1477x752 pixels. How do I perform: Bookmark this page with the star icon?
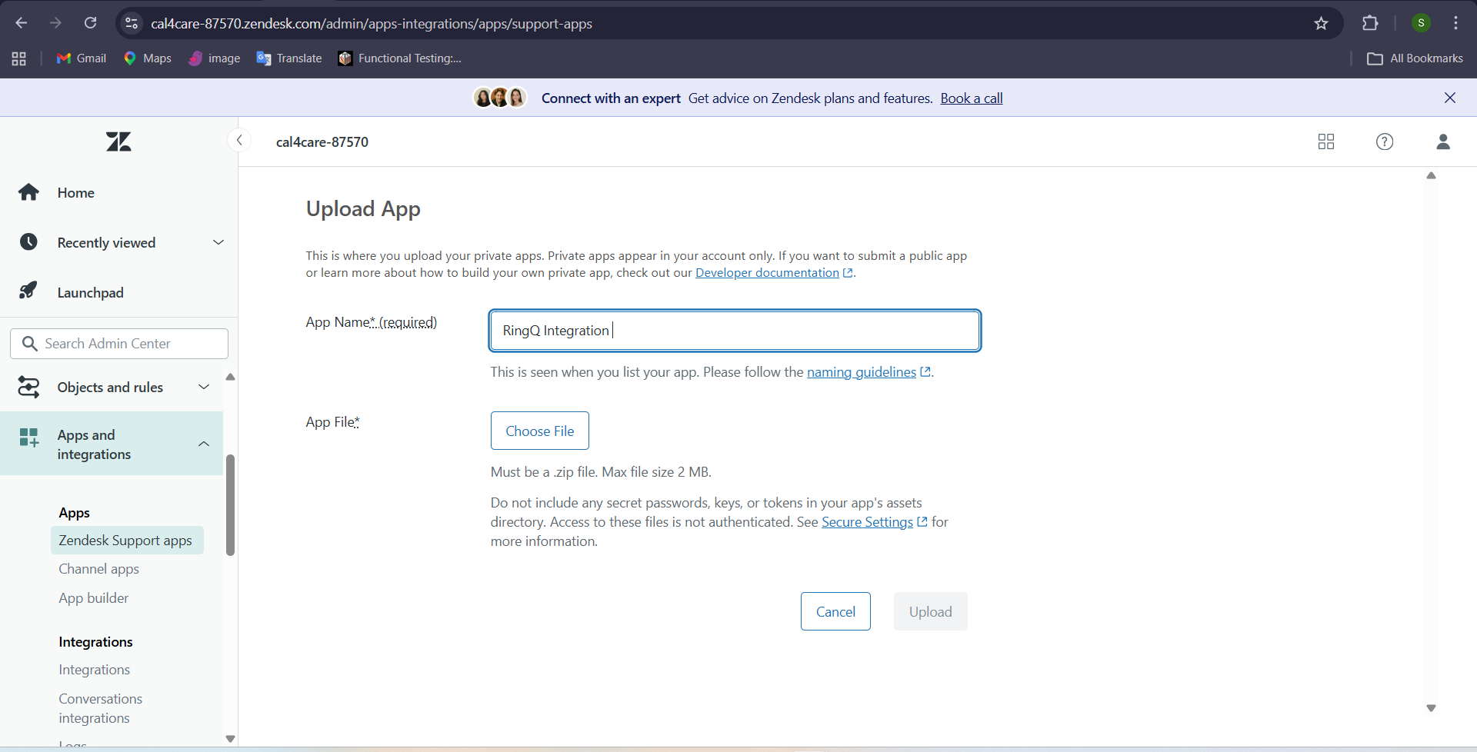(x=1321, y=23)
